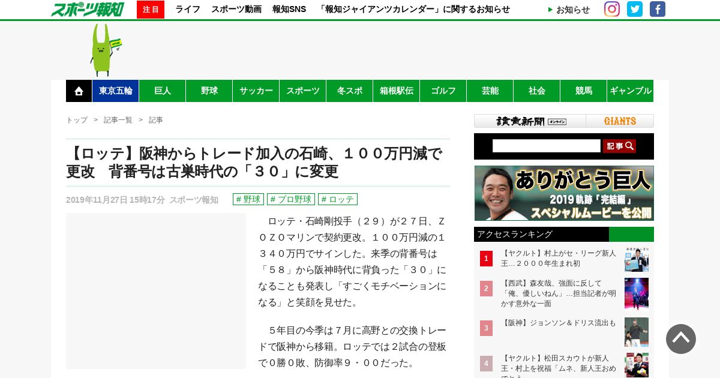Click the スポーツ報知 logo

88,9
